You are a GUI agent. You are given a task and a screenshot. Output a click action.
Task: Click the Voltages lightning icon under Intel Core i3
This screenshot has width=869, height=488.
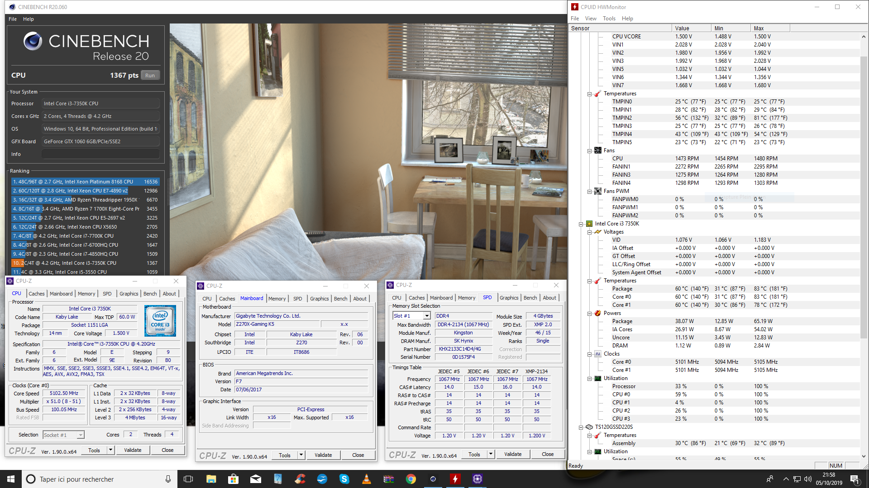click(x=597, y=232)
